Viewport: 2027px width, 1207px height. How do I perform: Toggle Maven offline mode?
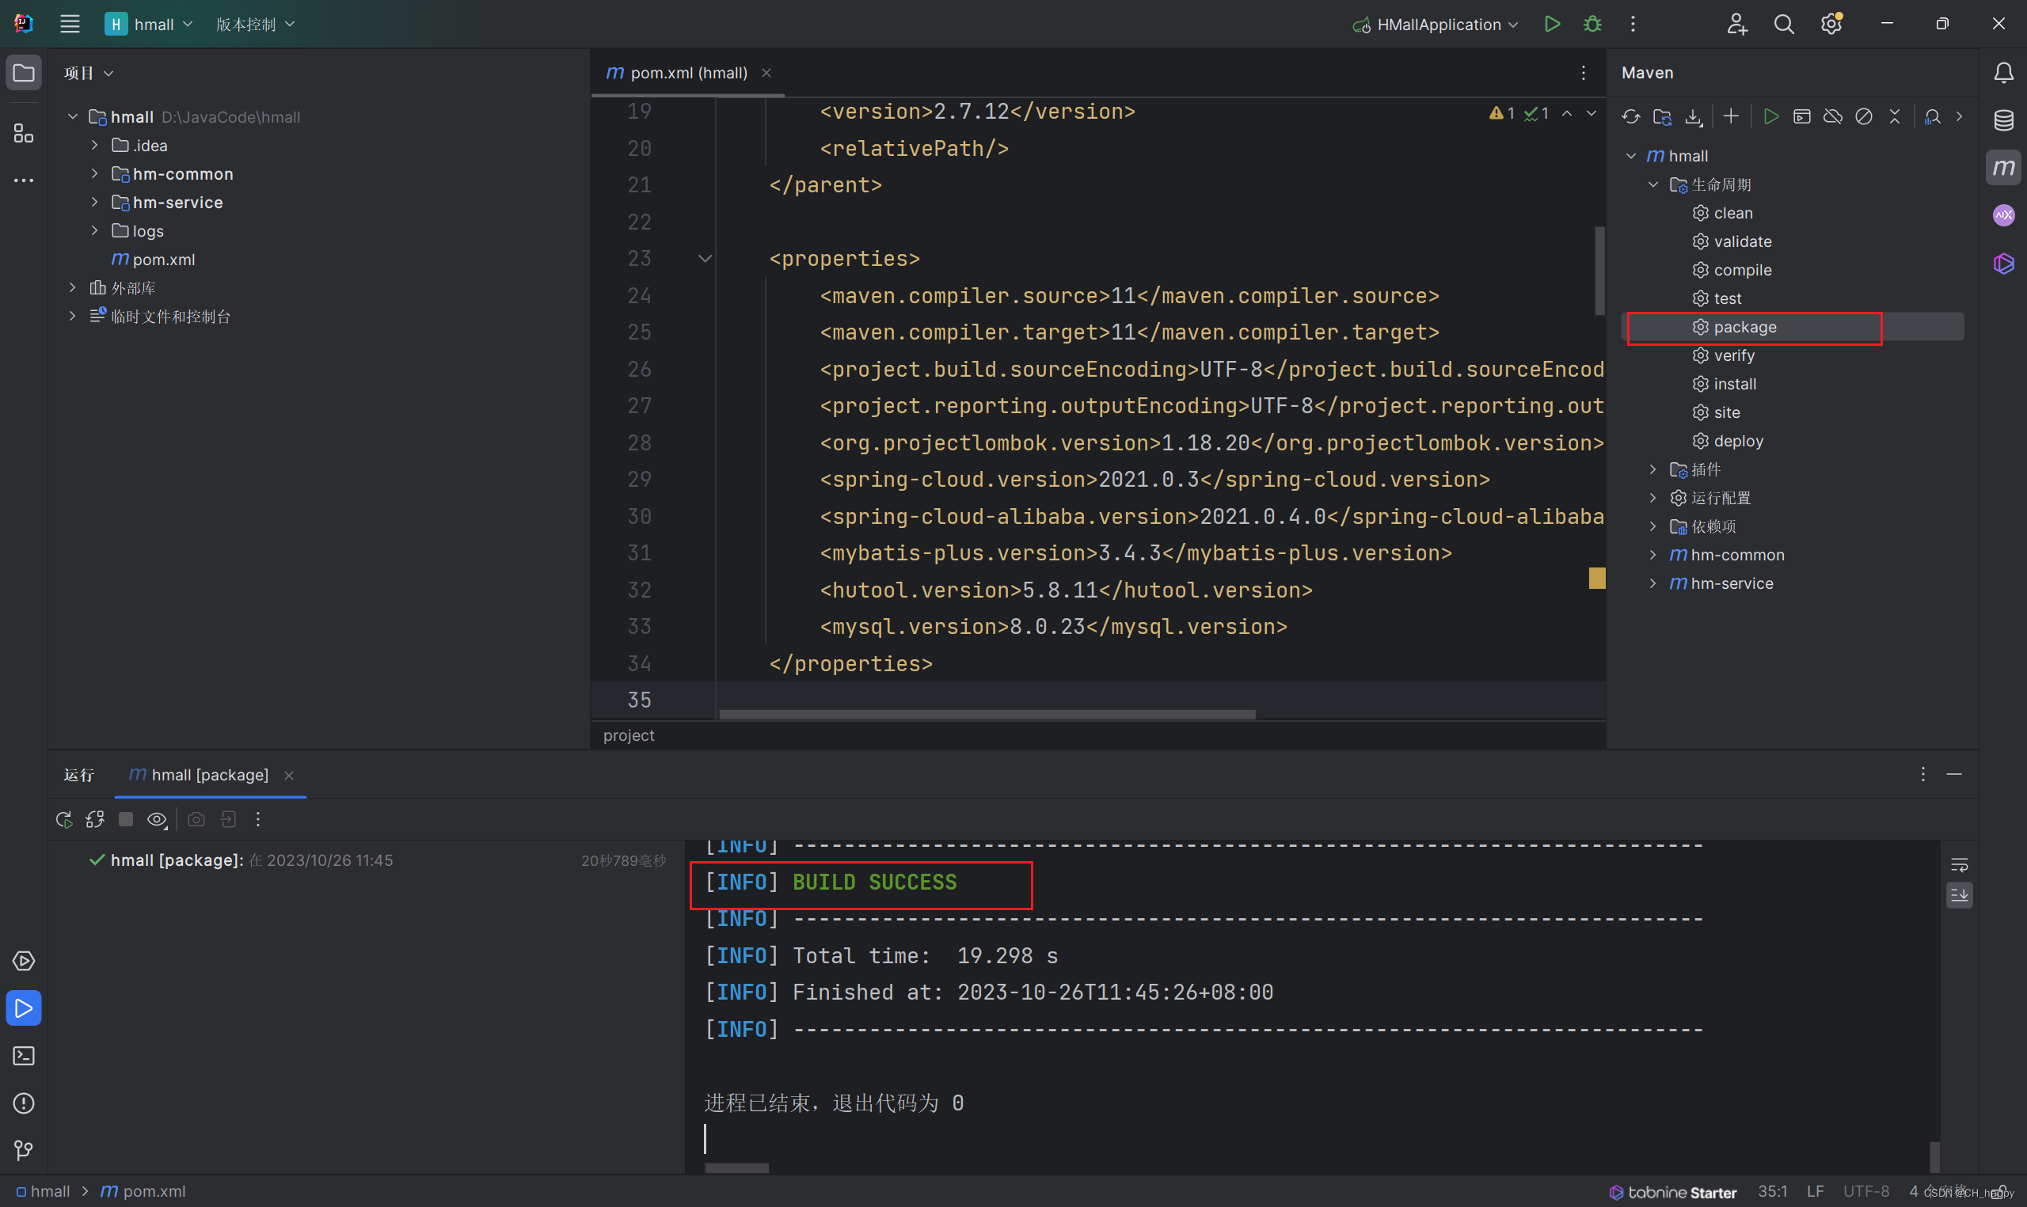coord(1832,116)
